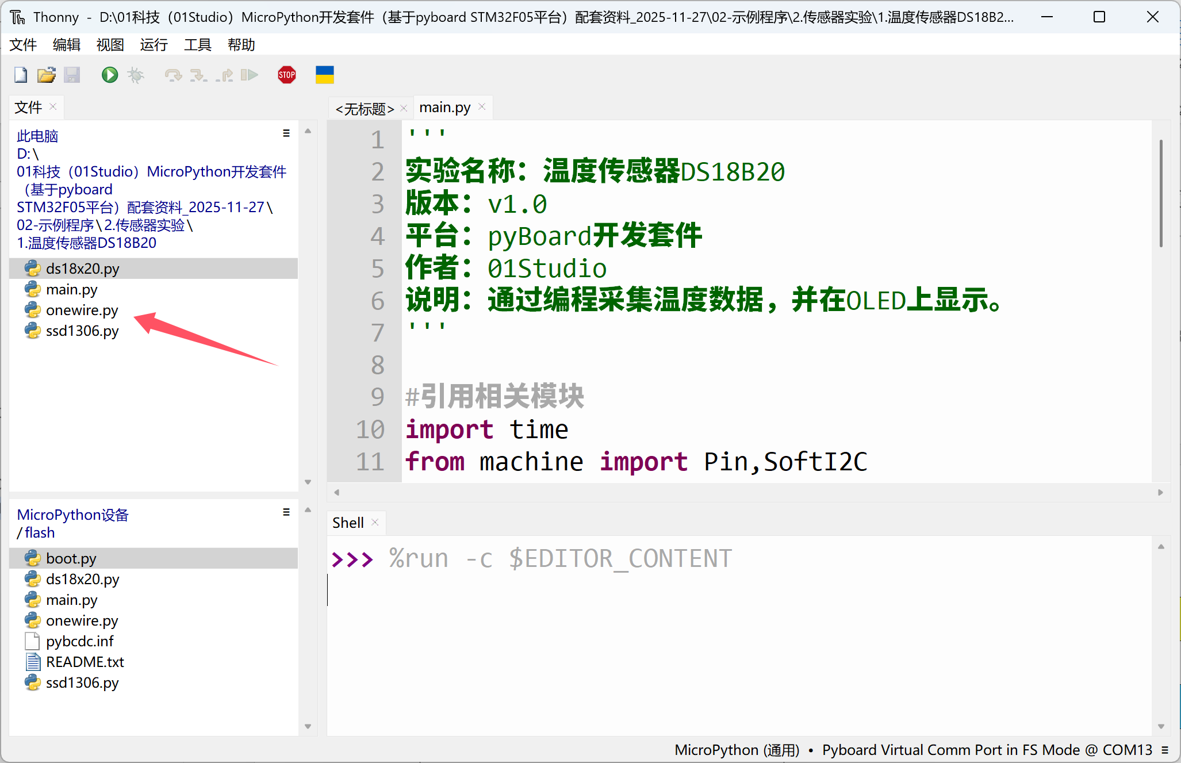Select pybcdc.inf on the device
This screenshot has width=1181, height=763.
(x=79, y=641)
